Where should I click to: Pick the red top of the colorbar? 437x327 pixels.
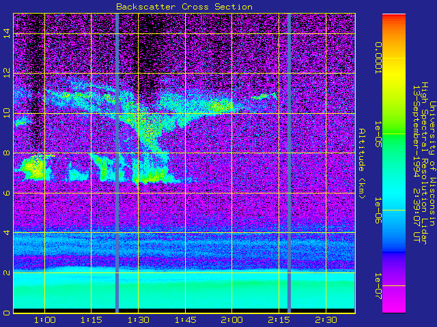[394, 16]
